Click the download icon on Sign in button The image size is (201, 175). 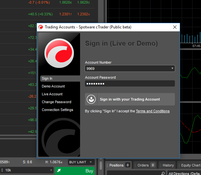tap(91, 99)
